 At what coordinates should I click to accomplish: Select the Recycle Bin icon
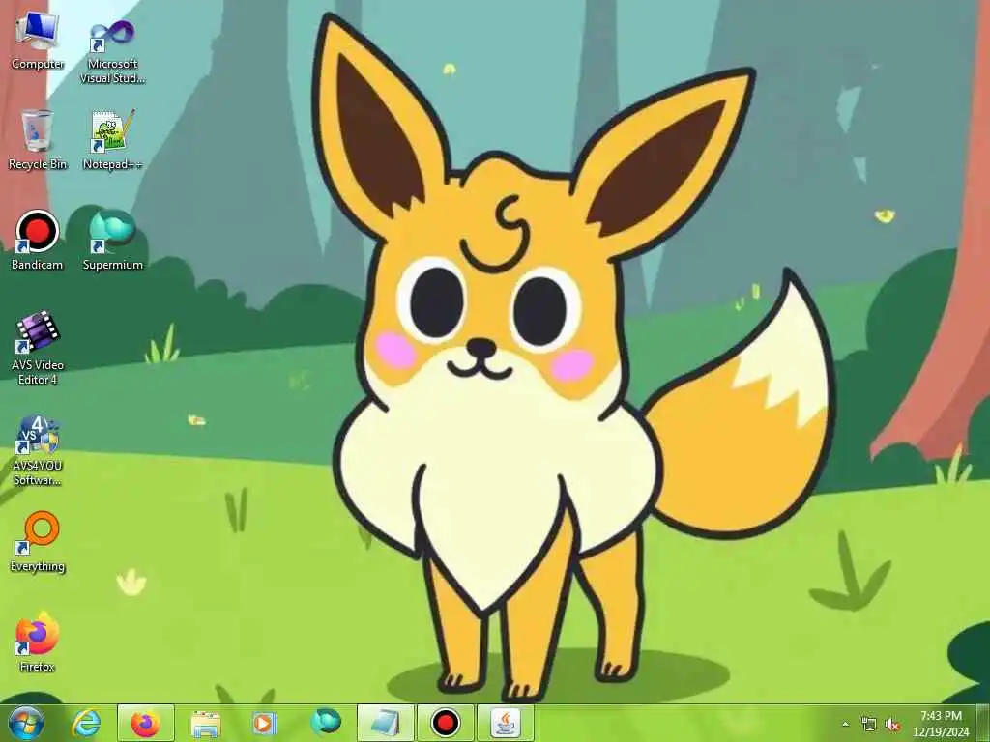point(38,140)
